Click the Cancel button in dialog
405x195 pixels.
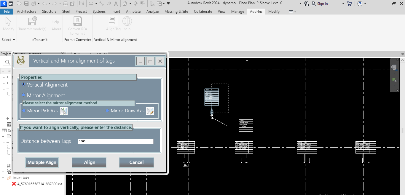point(136,162)
